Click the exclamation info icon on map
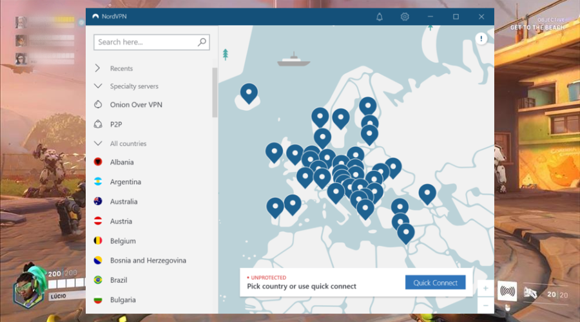 pos(482,39)
